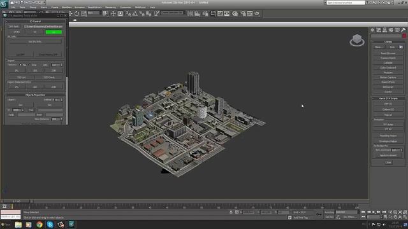The height and width of the screenshot is (229, 408).
Task: Click the GTA Mapping Tools dialog scrollbar
Action: click(x=67, y=101)
